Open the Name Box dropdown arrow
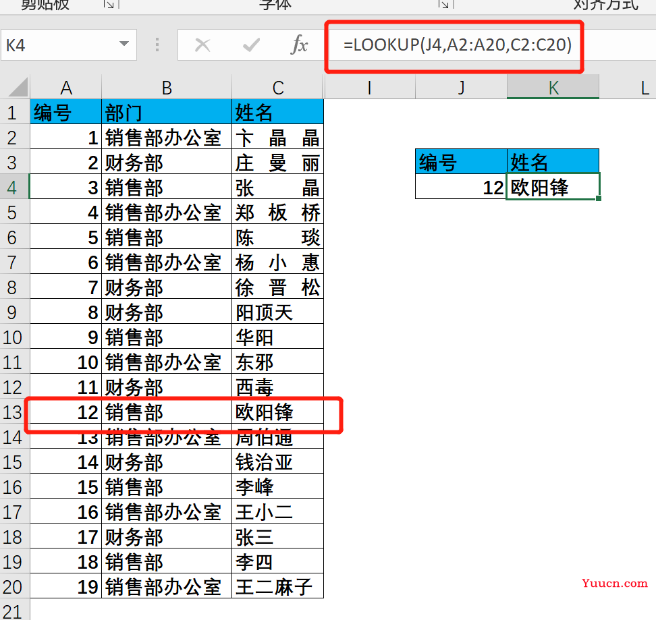Viewport: 656px width, 620px height. coord(124,44)
